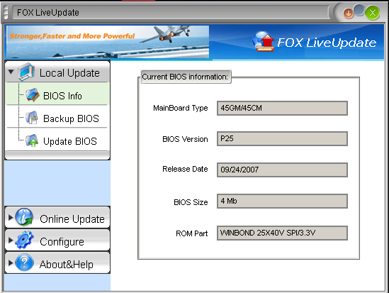Click the Release Date field

282,170
